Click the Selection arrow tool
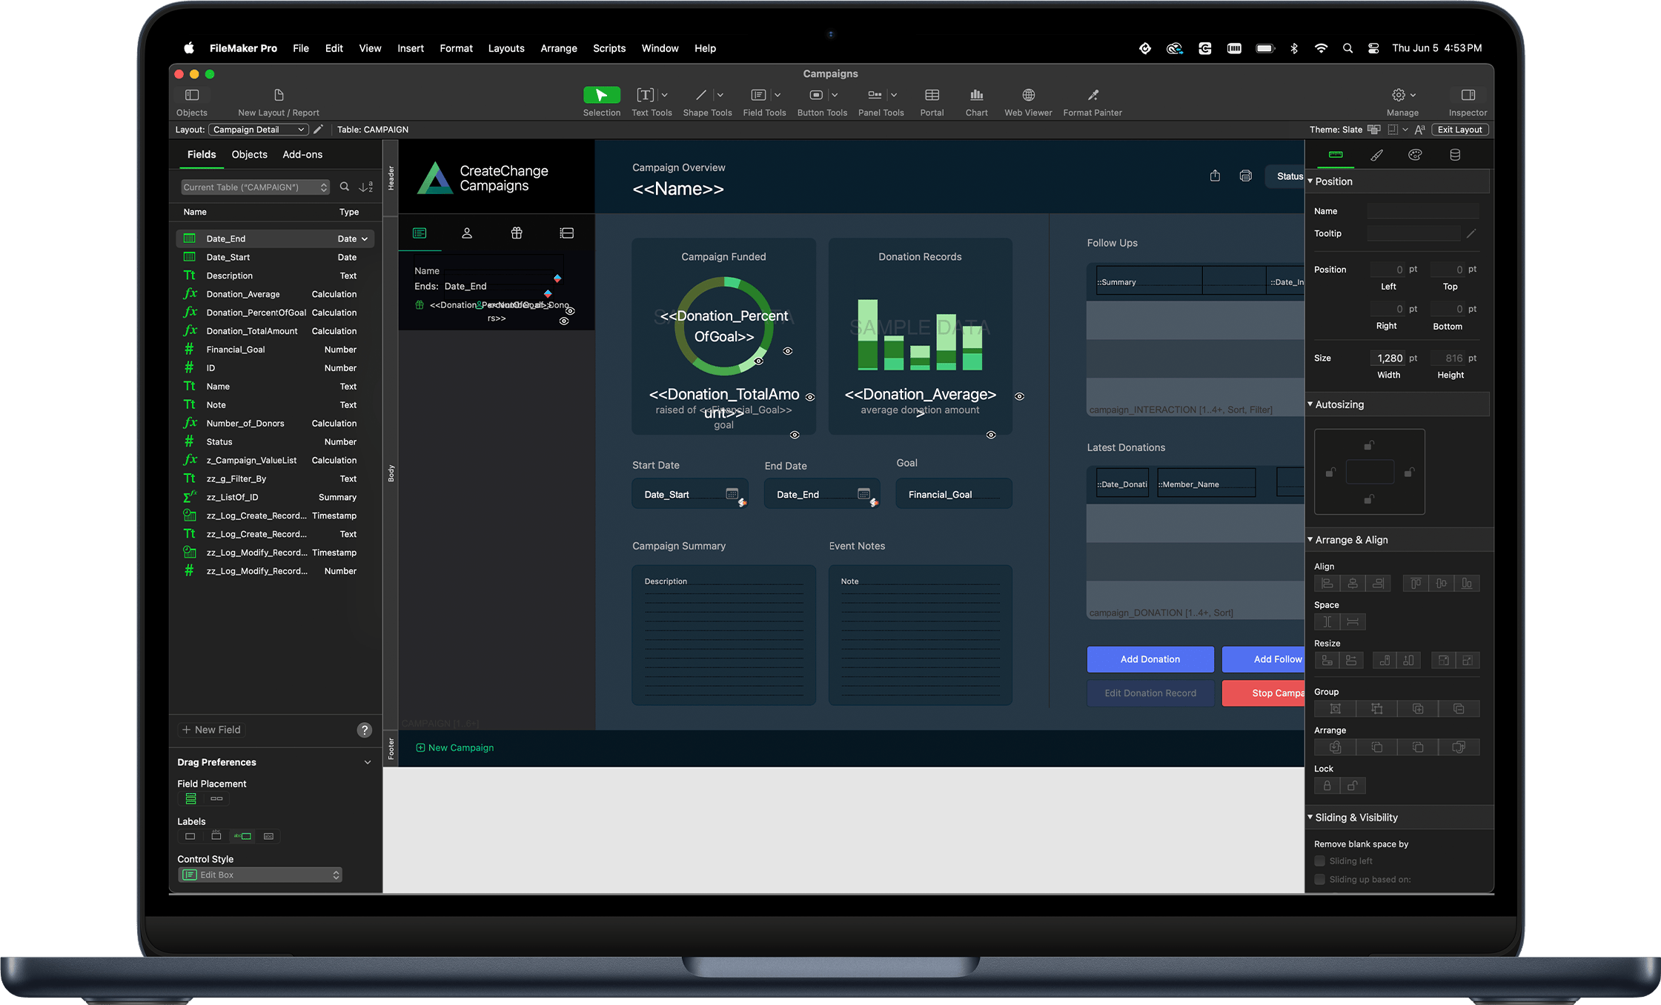The image size is (1661, 1005). (x=601, y=96)
